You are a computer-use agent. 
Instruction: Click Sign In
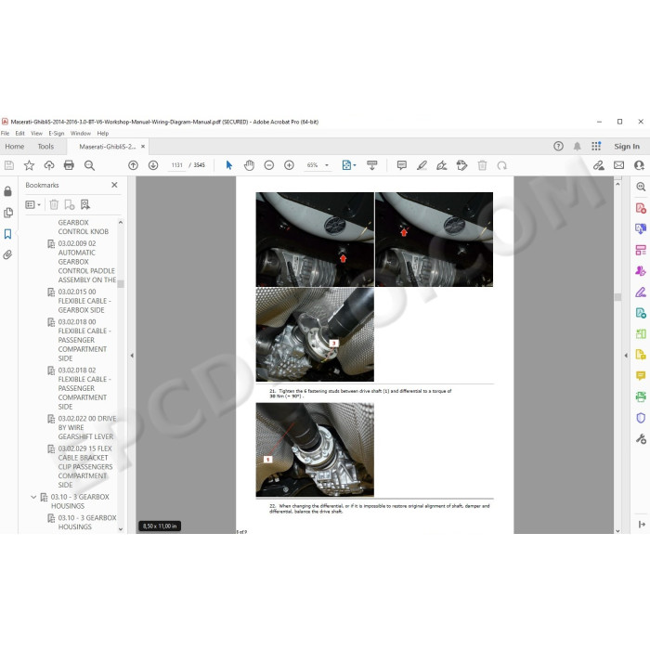627,147
